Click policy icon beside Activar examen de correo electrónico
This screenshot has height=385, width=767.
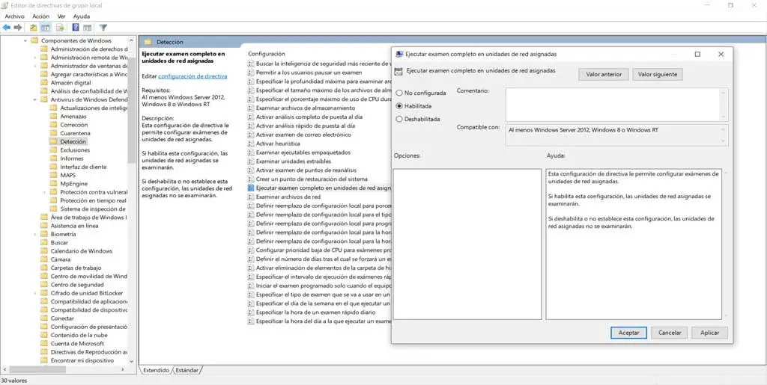click(x=251, y=135)
